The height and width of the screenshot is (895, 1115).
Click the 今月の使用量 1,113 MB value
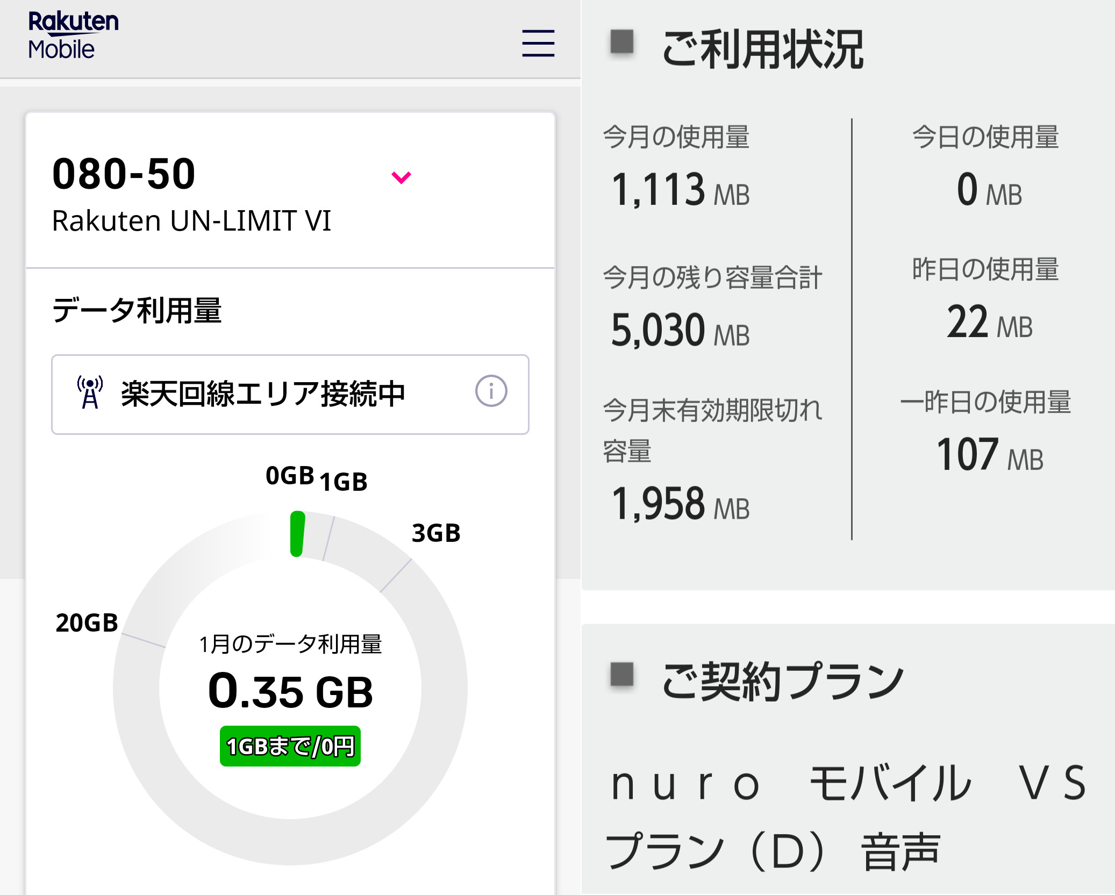[x=680, y=190]
